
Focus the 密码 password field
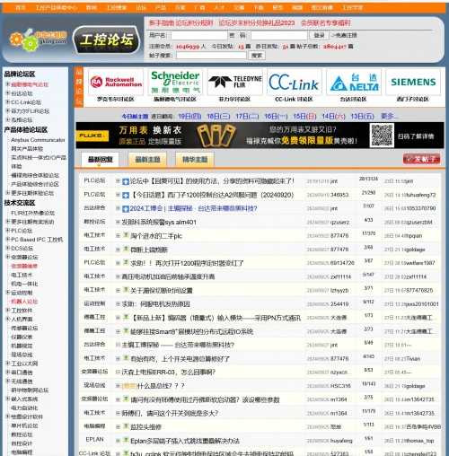pos(279,36)
